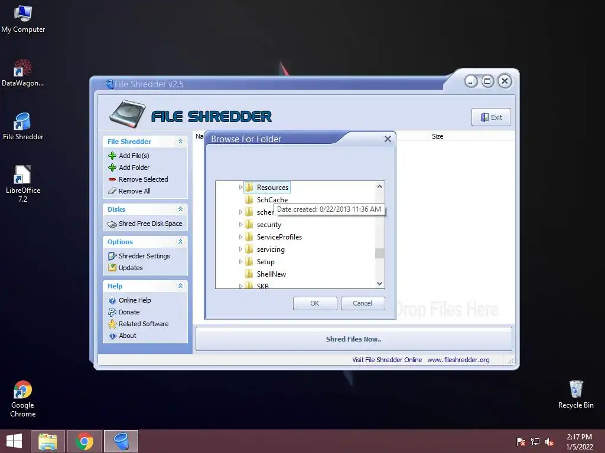Screen dimensions: 605x453
Task: Click the red minus icon for Remove Selected
Action: pos(112,179)
